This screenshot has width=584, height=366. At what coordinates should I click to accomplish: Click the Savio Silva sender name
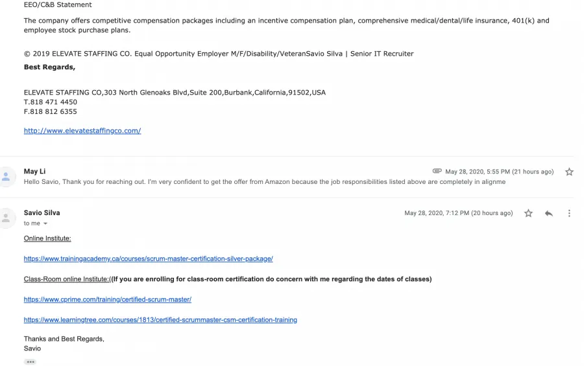42,212
